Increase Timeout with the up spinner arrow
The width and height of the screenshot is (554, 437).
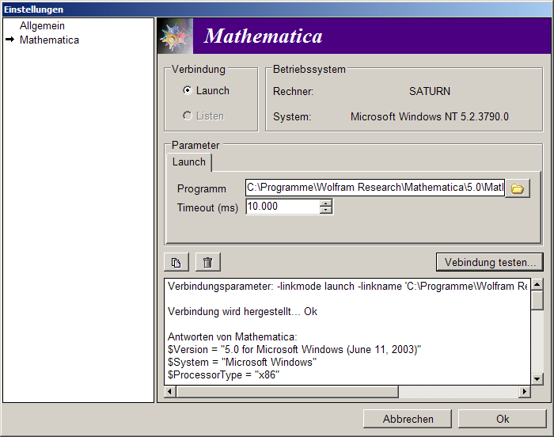point(325,203)
